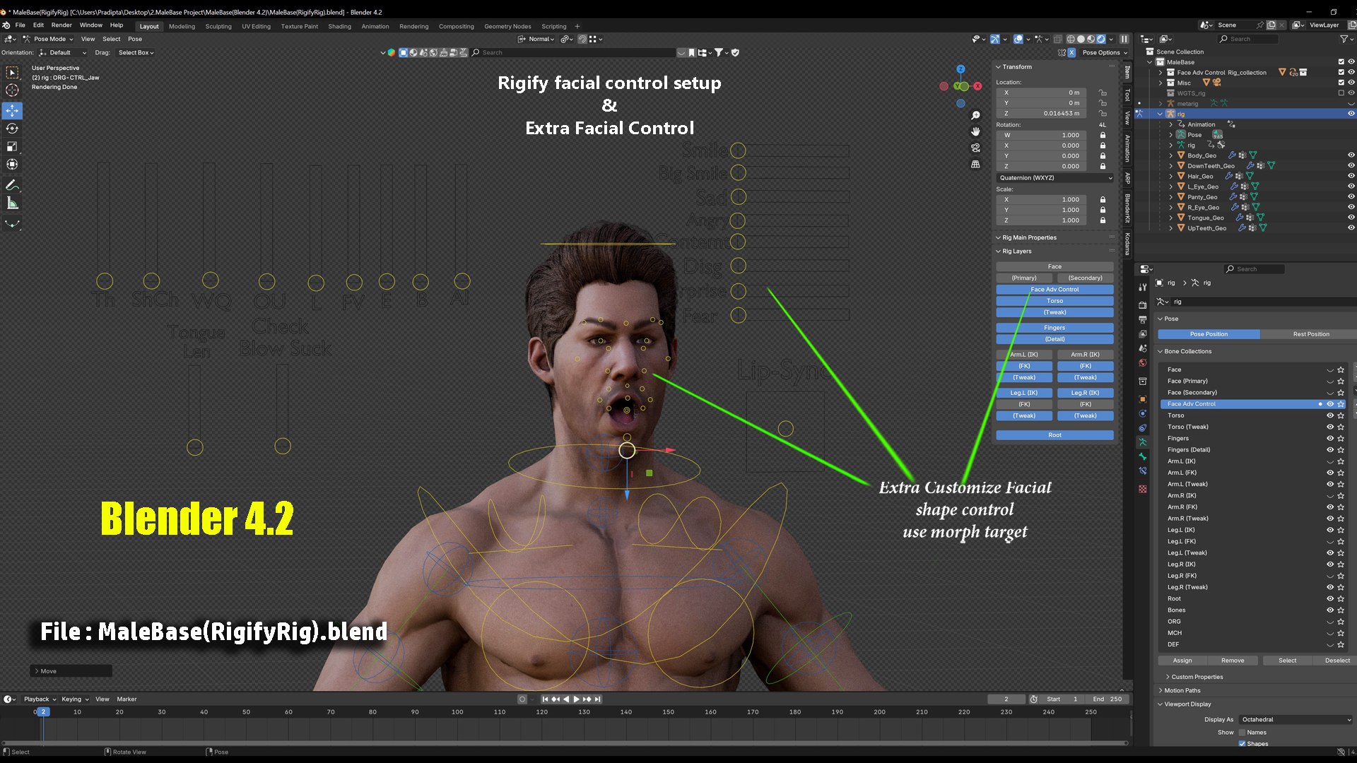
Task: Click the Root rig layer button
Action: tap(1055, 435)
